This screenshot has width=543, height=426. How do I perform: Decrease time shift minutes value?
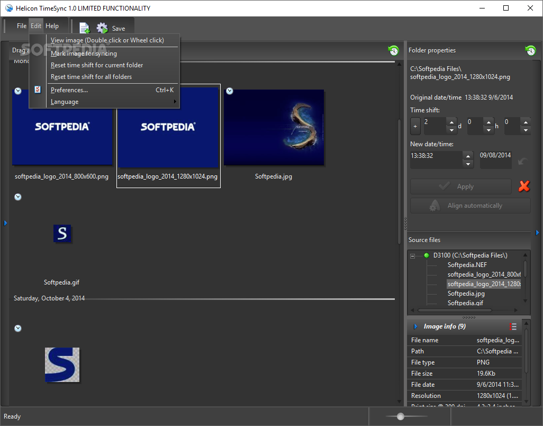click(x=526, y=130)
